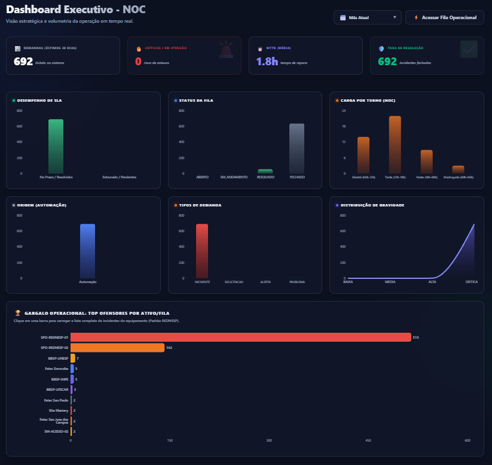This screenshot has height=465, width=492.
Task: Click the blue Automação bar
Action: click(x=87, y=251)
